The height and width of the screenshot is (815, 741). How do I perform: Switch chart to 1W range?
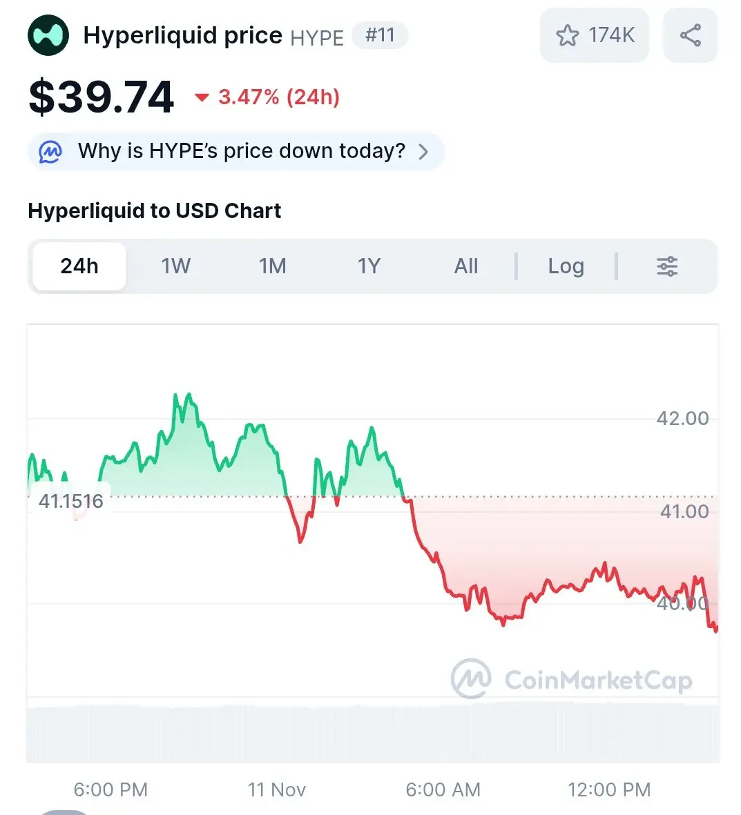[x=175, y=266]
